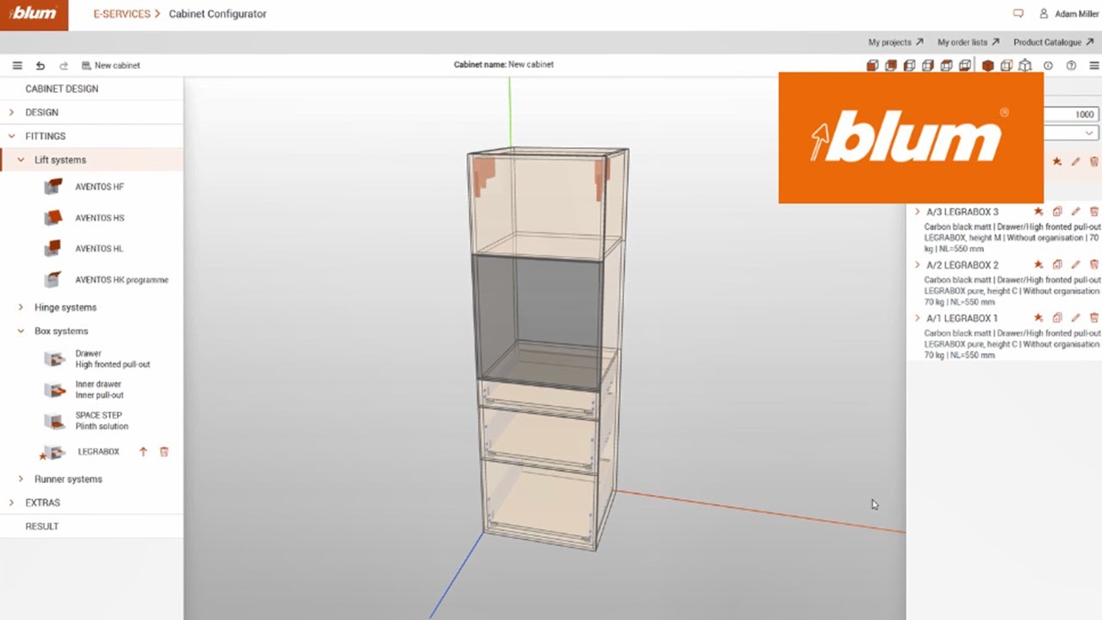
Task: Open the right-side hamburger menu icon
Action: coord(1094,65)
